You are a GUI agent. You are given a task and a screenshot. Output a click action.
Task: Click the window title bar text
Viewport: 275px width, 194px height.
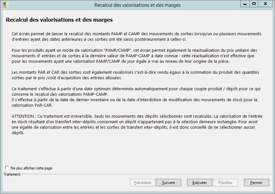137,5
